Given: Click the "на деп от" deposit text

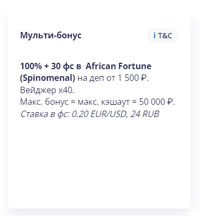Looking at the screenshot, I should tap(96, 78).
